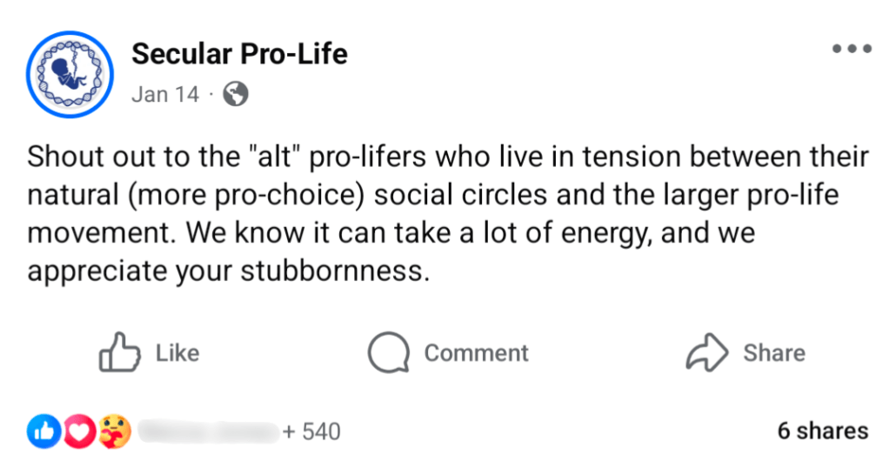The width and height of the screenshot is (896, 475).
Task: Open the three-dot post options menu
Action: tap(851, 50)
